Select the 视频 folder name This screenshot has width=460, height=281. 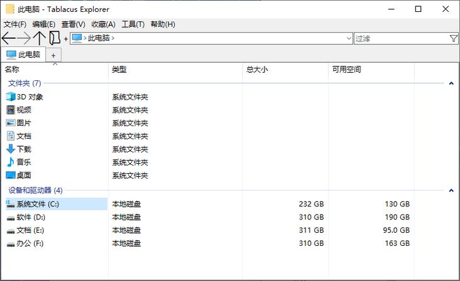click(x=24, y=110)
